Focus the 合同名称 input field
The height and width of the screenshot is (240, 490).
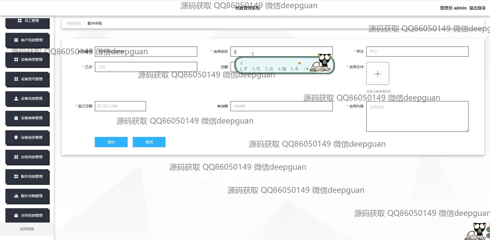click(x=282, y=52)
